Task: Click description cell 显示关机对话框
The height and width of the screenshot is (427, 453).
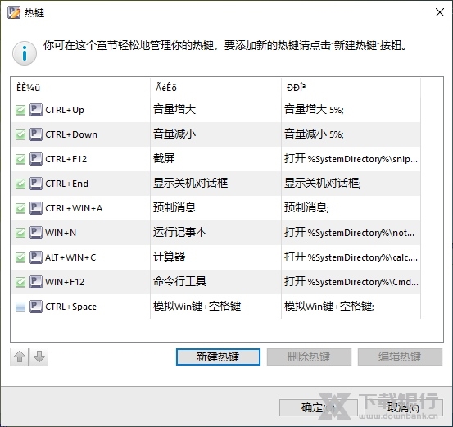Action: [190, 184]
